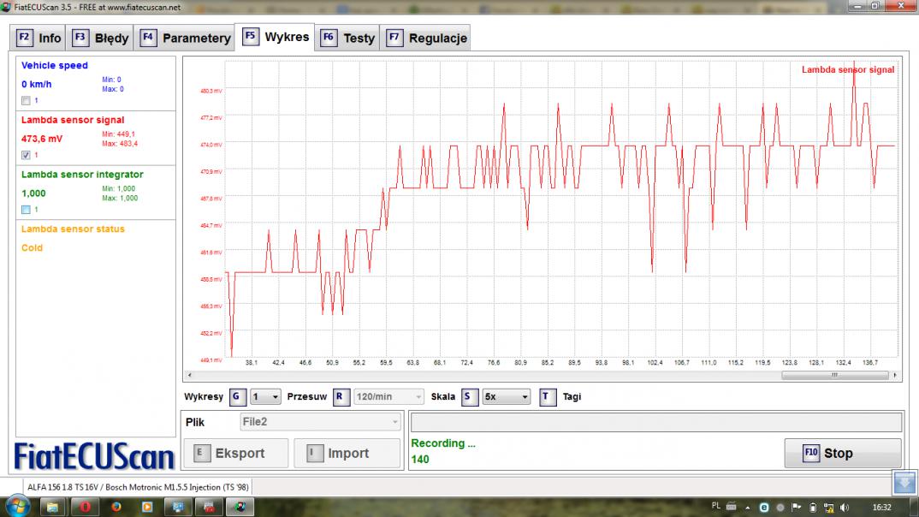Enable the Vehicle speed graph checkbox

tap(26, 100)
